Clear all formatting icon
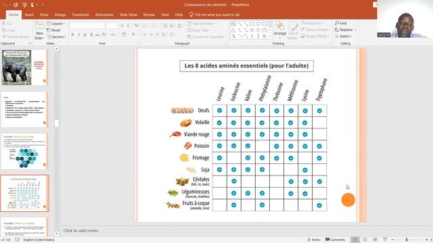This screenshot has width=433, height=243. point(137,26)
